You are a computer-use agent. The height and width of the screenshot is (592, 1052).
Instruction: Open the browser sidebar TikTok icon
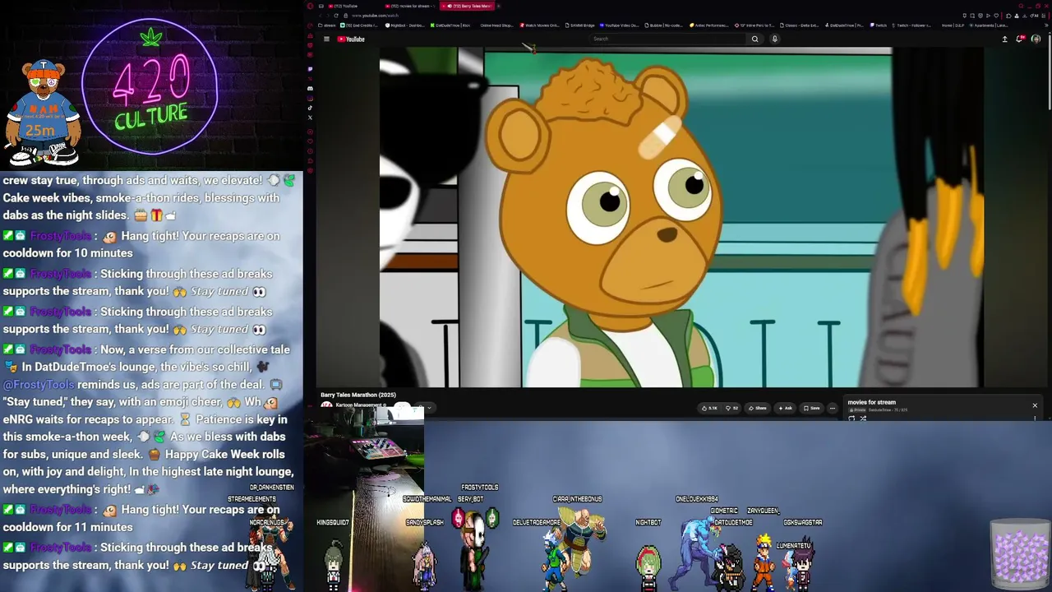point(310,108)
